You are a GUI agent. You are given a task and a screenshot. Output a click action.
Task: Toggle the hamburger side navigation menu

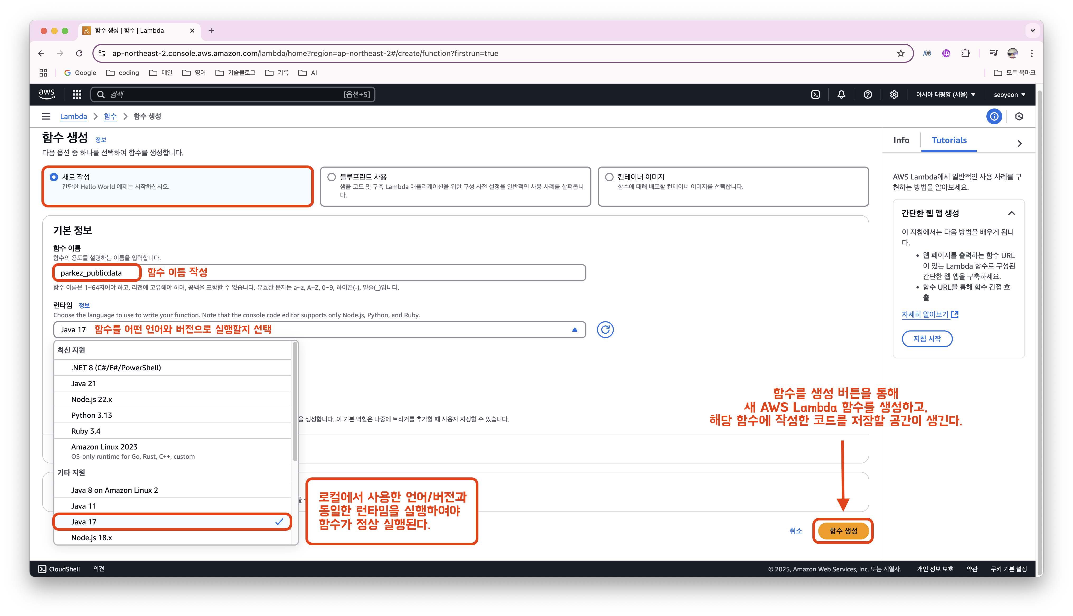point(46,116)
